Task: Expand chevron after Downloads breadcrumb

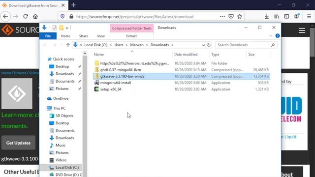Action: point(172,45)
